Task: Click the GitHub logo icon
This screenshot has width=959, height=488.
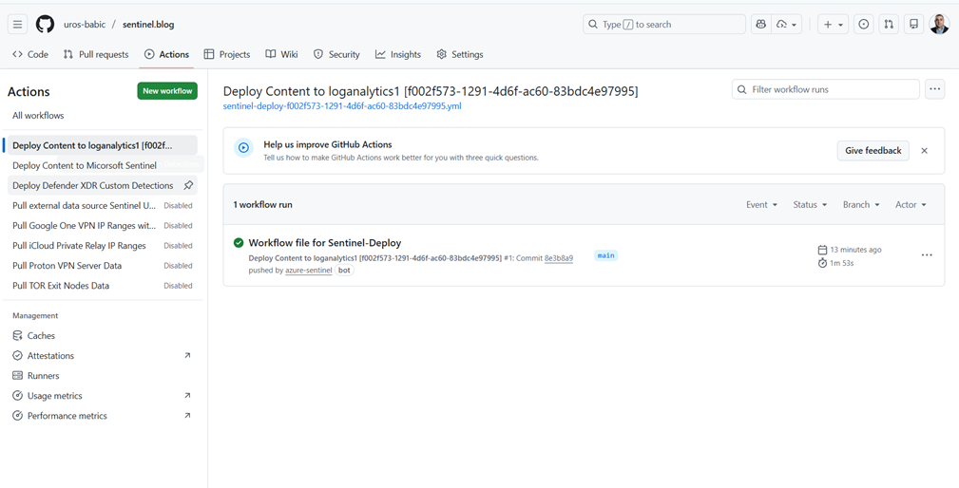Action: [x=45, y=25]
